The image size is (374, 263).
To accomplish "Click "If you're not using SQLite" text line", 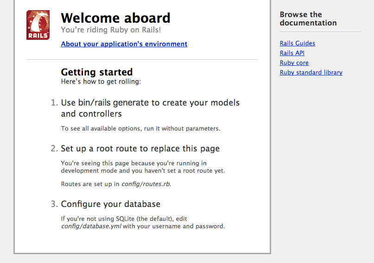I will pyautogui.click(x=124, y=219).
